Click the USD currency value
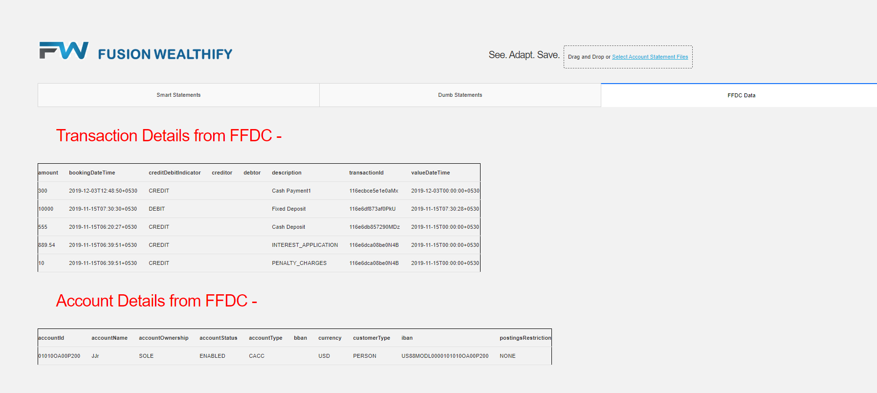877x393 pixels. (x=324, y=356)
